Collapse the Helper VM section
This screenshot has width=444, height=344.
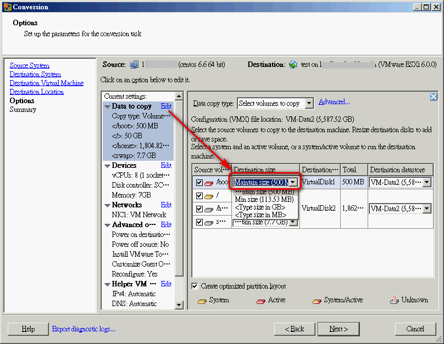[107, 284]
